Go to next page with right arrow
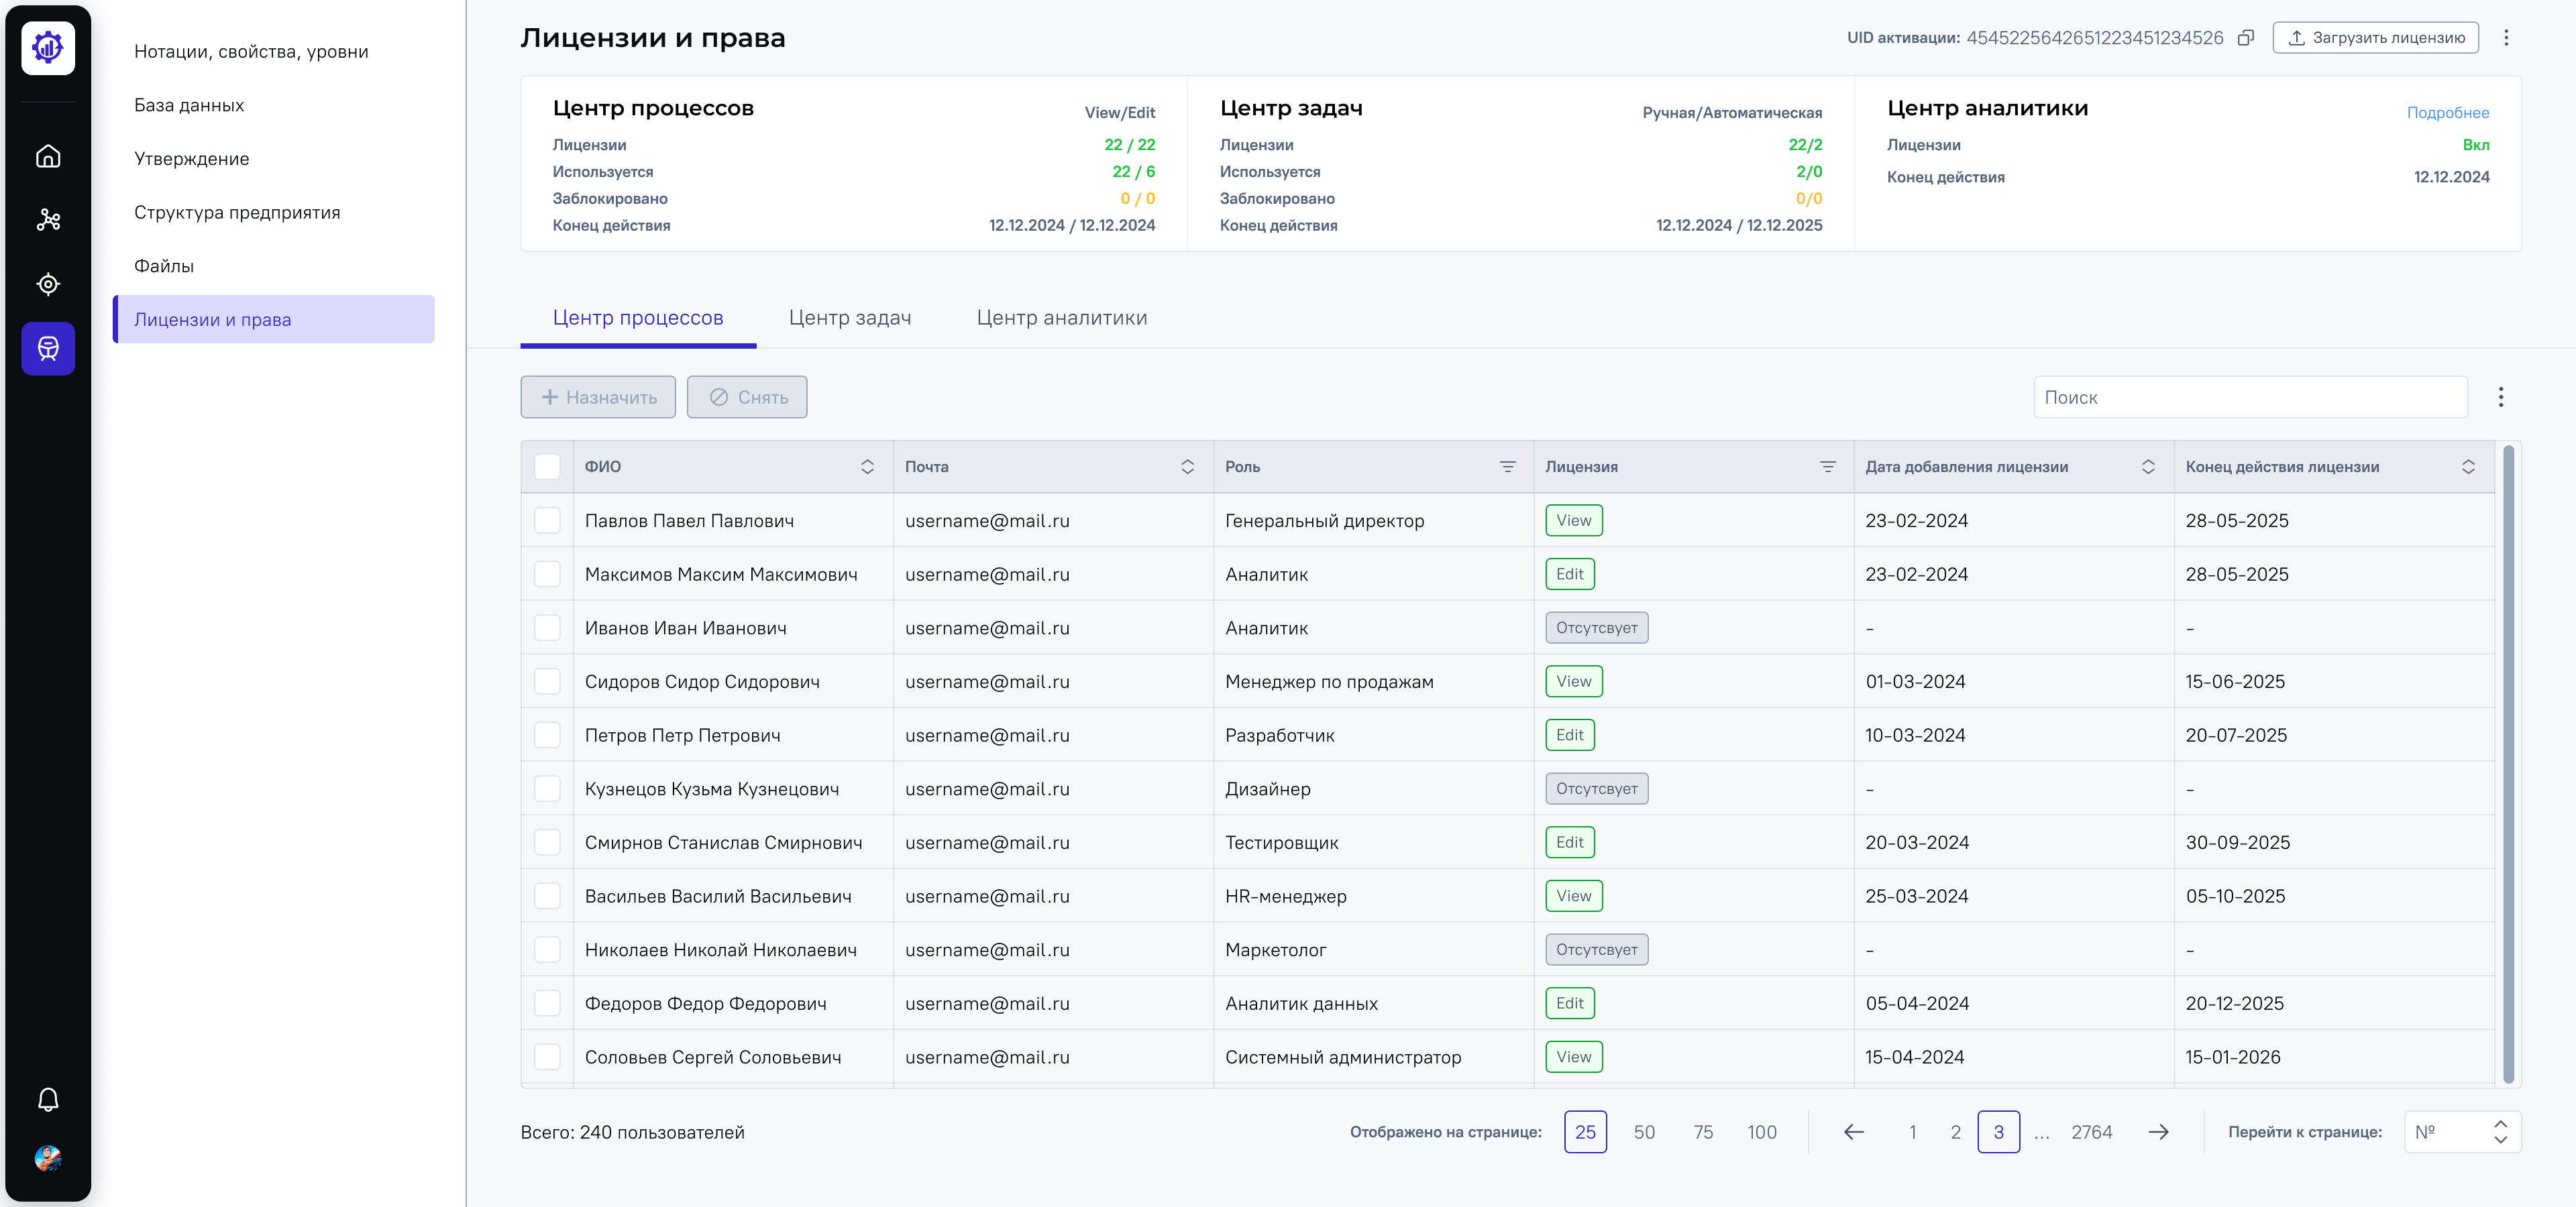 coord(2159,1132)
